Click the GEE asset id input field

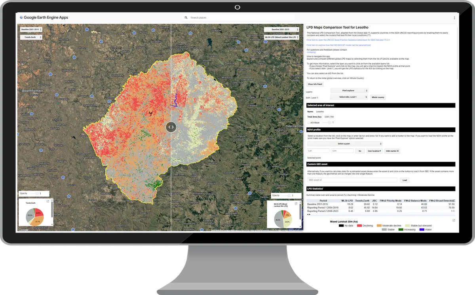352,180
